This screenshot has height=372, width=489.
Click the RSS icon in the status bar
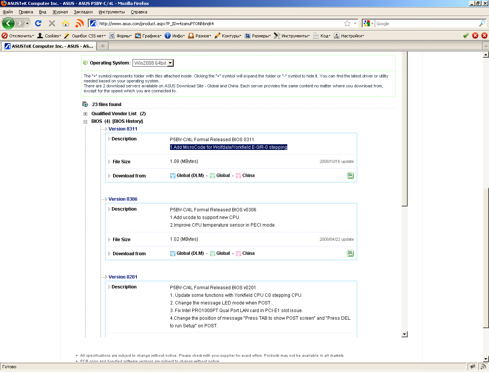pos(483,367)
